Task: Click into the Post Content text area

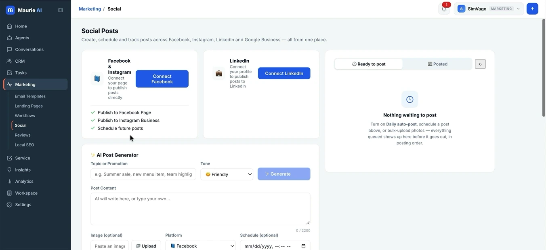Action: (200, 209)
